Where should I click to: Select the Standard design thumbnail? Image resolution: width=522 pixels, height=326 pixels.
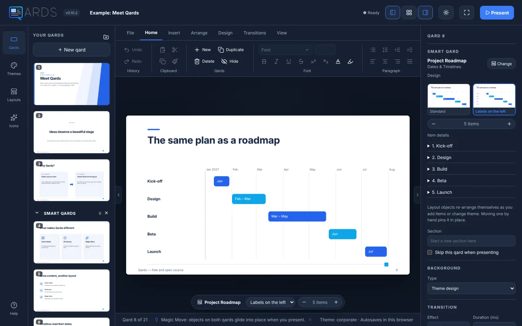(449, 99)
